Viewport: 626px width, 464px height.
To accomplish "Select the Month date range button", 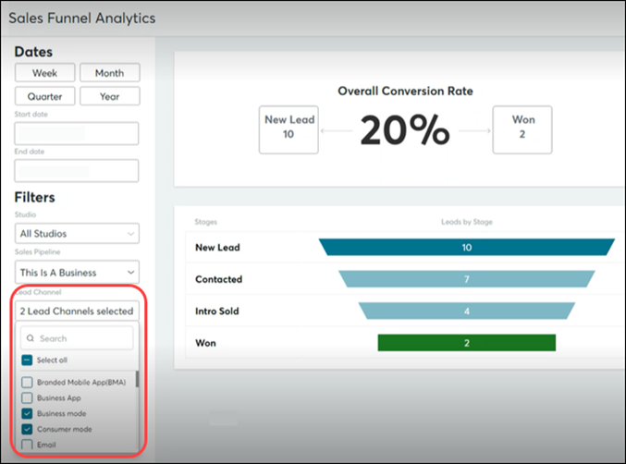I will pyautogui.click(x=110, y=73).
